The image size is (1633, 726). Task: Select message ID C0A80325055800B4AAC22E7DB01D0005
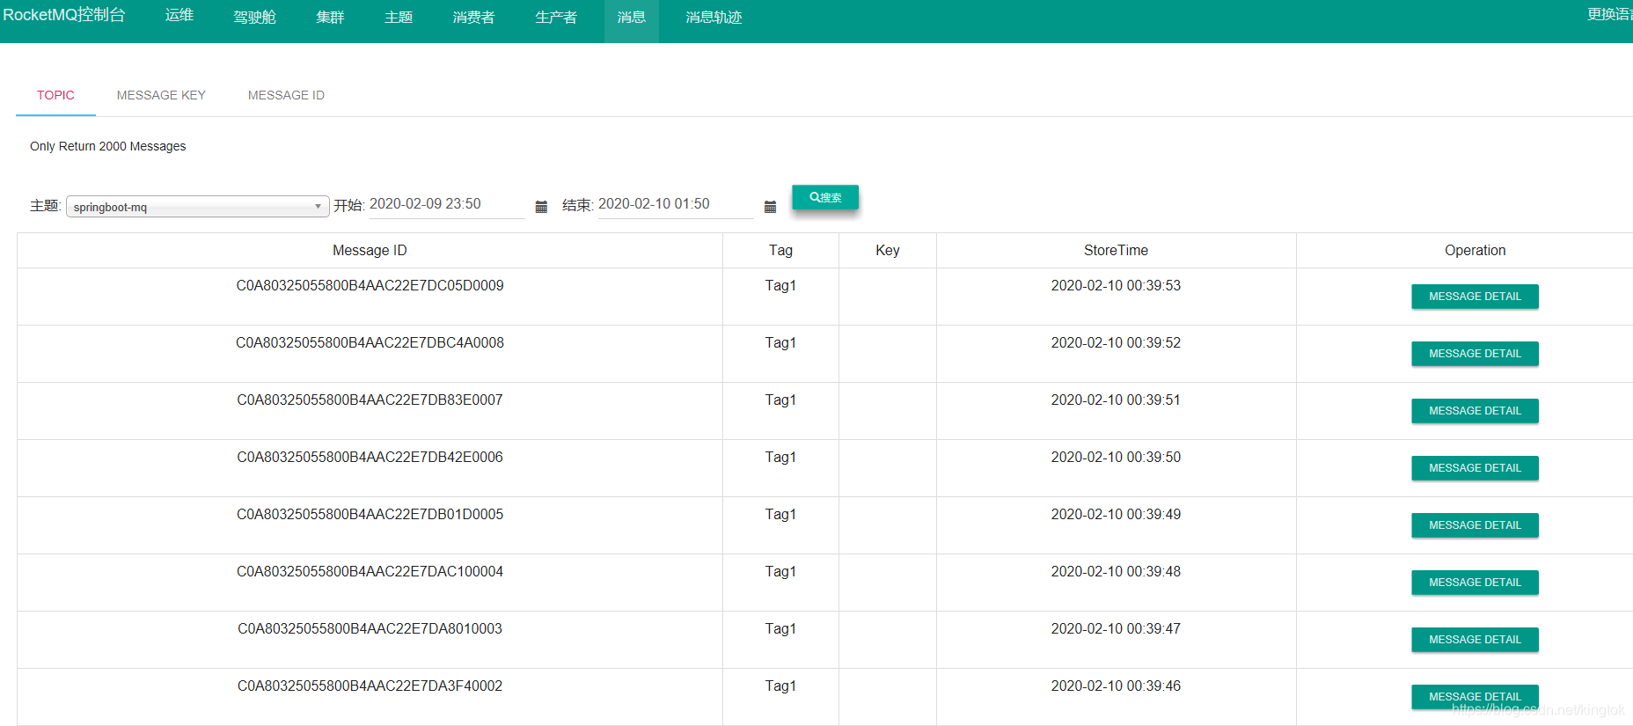click(x=370, y=515)
